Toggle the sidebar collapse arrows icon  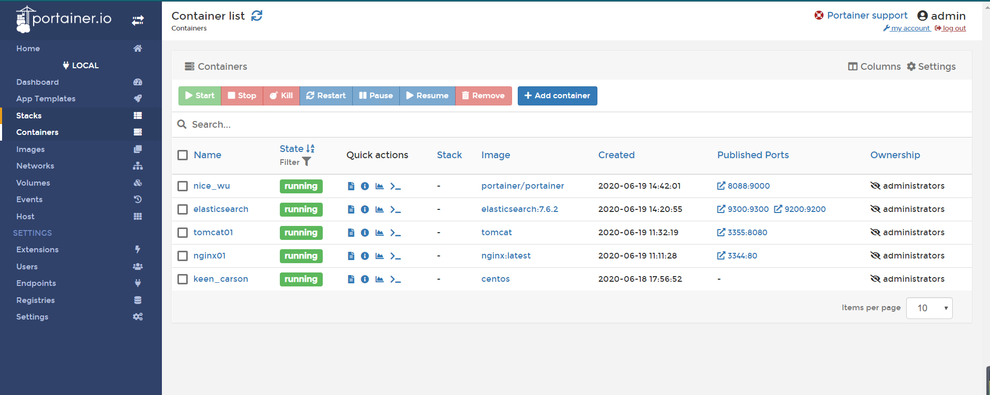click(138, 20)
